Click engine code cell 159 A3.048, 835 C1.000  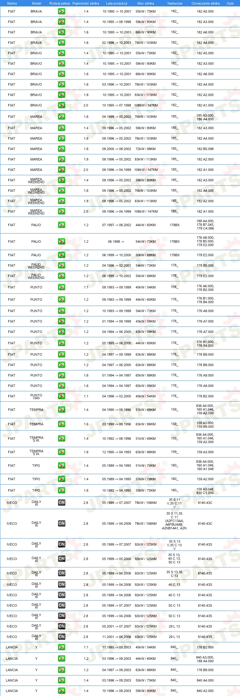(205, 491)
